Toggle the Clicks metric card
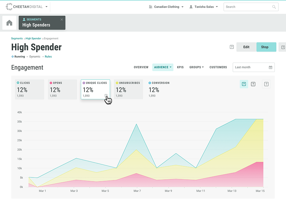The width and height of the screenshot is (286, 210). [x=30, y=89]
